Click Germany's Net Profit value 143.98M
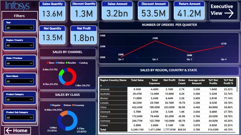Image resolution: width=241 pixels, height=135 pixels. (x=169, y=121)
